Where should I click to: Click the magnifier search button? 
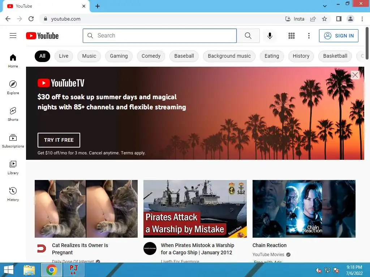(x=248, y=36)
